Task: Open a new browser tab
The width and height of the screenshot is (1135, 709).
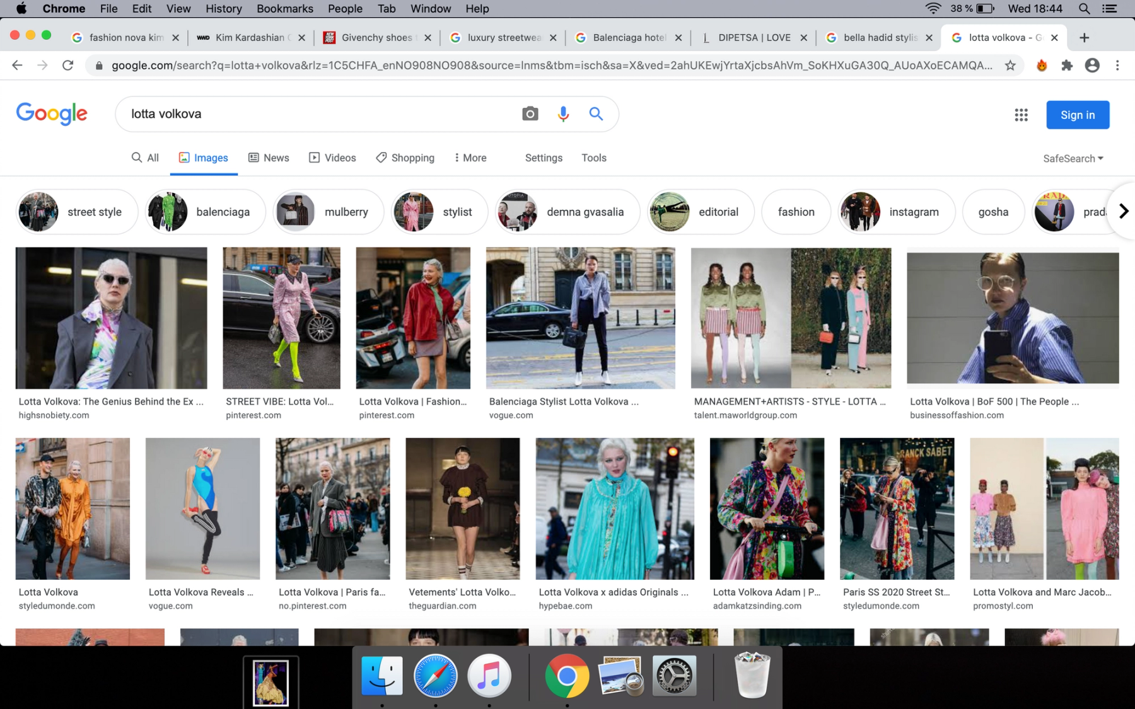Action: pyautogui.click(x=1084, y=38)
